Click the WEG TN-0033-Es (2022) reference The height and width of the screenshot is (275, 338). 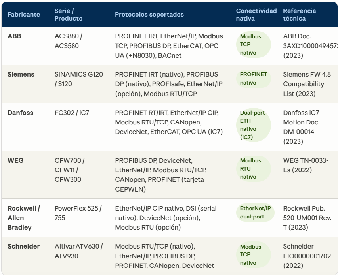point(306,165)
